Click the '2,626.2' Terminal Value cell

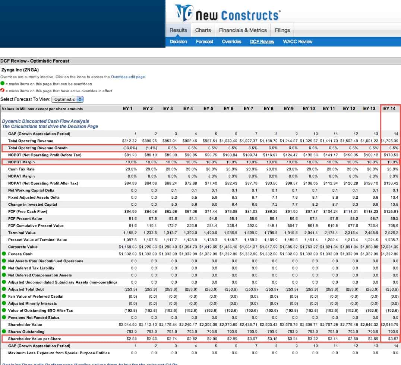[x=392, y=233]
